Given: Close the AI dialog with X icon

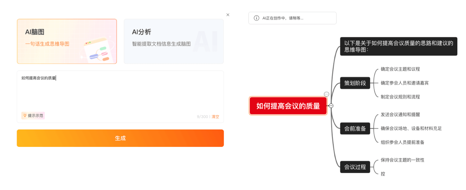Looking at the screenshot, I should pos(228,15).
